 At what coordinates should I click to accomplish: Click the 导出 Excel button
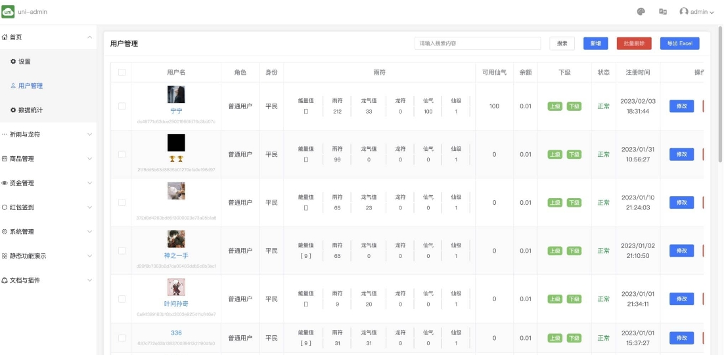point(679,43)
